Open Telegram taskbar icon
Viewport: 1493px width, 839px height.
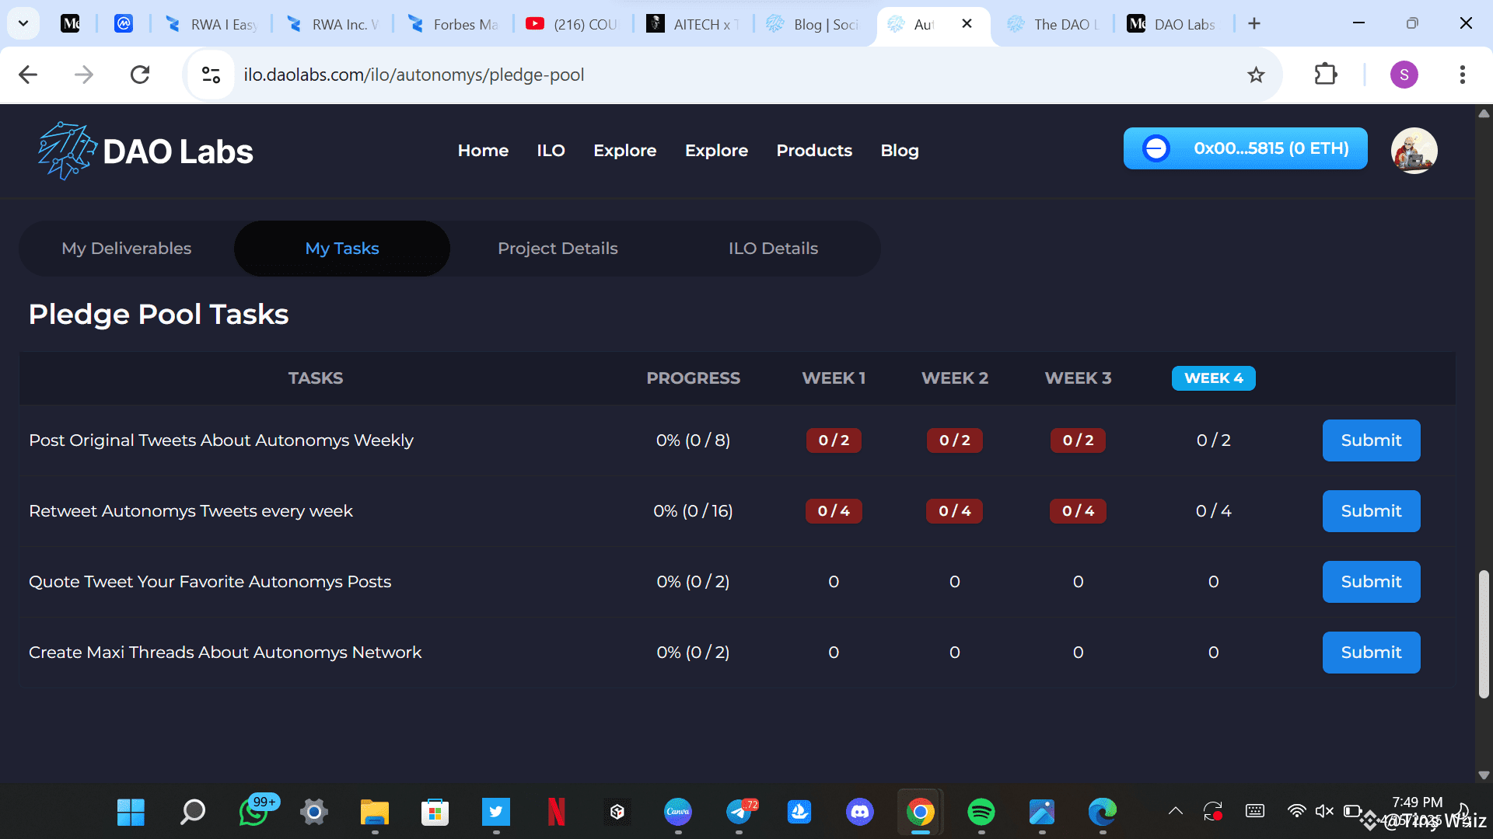739,812
